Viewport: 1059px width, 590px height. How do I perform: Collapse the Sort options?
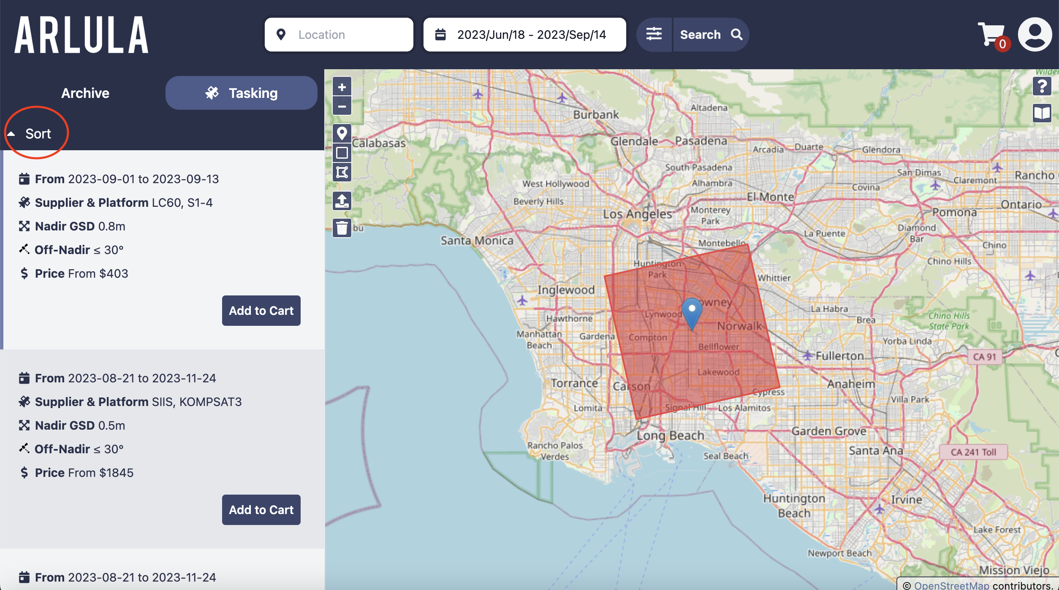pos(30,134)
